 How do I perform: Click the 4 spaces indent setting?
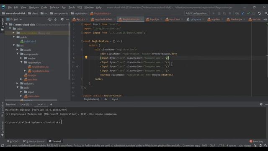(231, 146)
